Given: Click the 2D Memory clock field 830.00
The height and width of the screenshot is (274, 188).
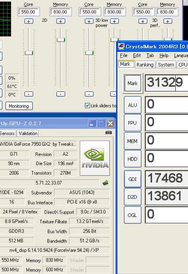Looking at the screenshot, I should [60, 12].
